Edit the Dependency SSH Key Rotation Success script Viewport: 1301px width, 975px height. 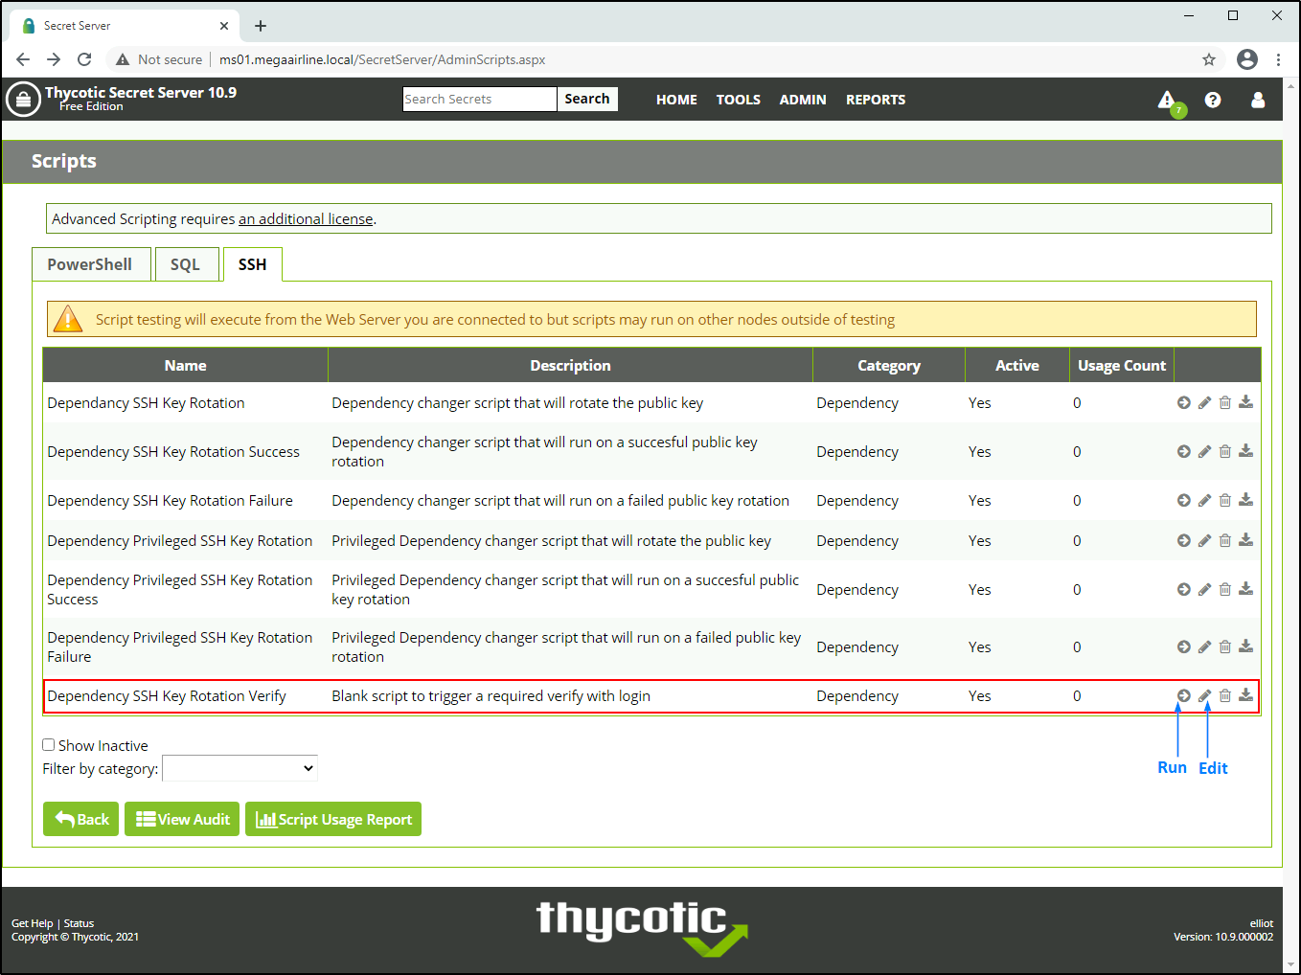(x=1204, y=452)
